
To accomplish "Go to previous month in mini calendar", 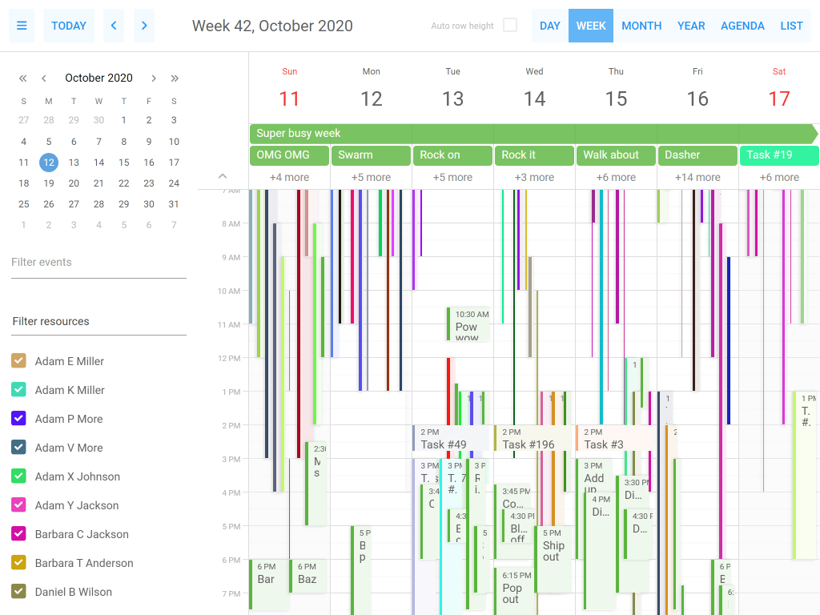I will [x=43, y=78].
